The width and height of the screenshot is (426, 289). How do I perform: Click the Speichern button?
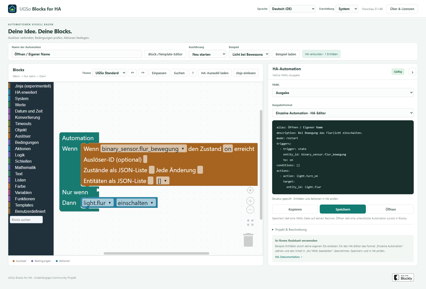coord(343,209)
